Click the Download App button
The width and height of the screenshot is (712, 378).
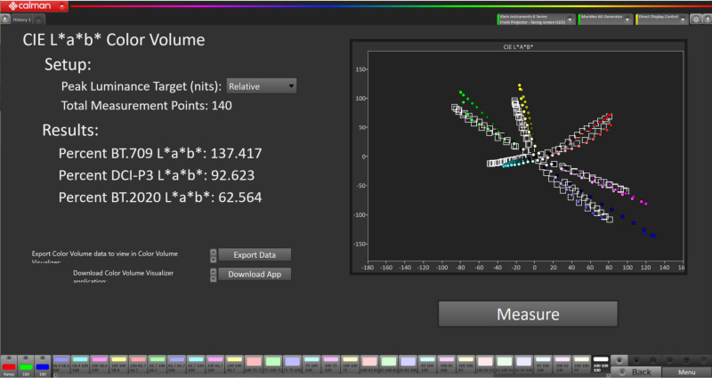tap(255, 274)
